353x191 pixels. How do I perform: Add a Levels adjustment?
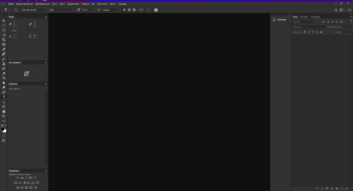pyautogui.click(x=22, y=178)
